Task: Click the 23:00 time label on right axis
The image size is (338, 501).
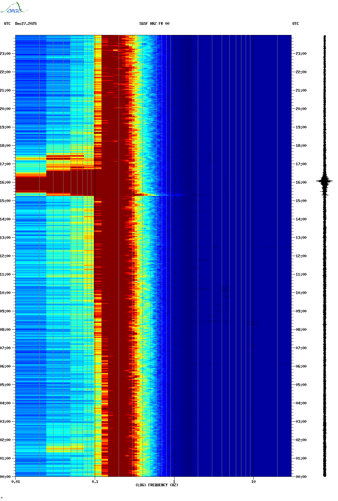Action: tap(301, 54)
